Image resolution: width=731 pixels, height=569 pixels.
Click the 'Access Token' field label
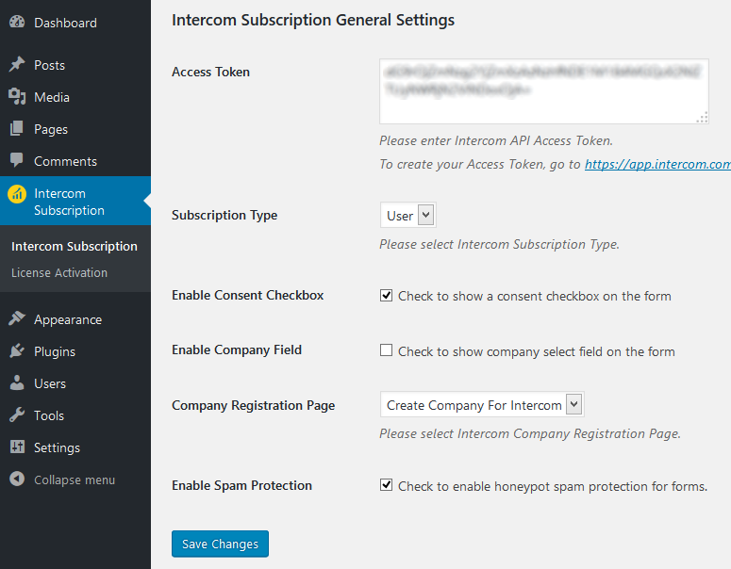point(210,72)
